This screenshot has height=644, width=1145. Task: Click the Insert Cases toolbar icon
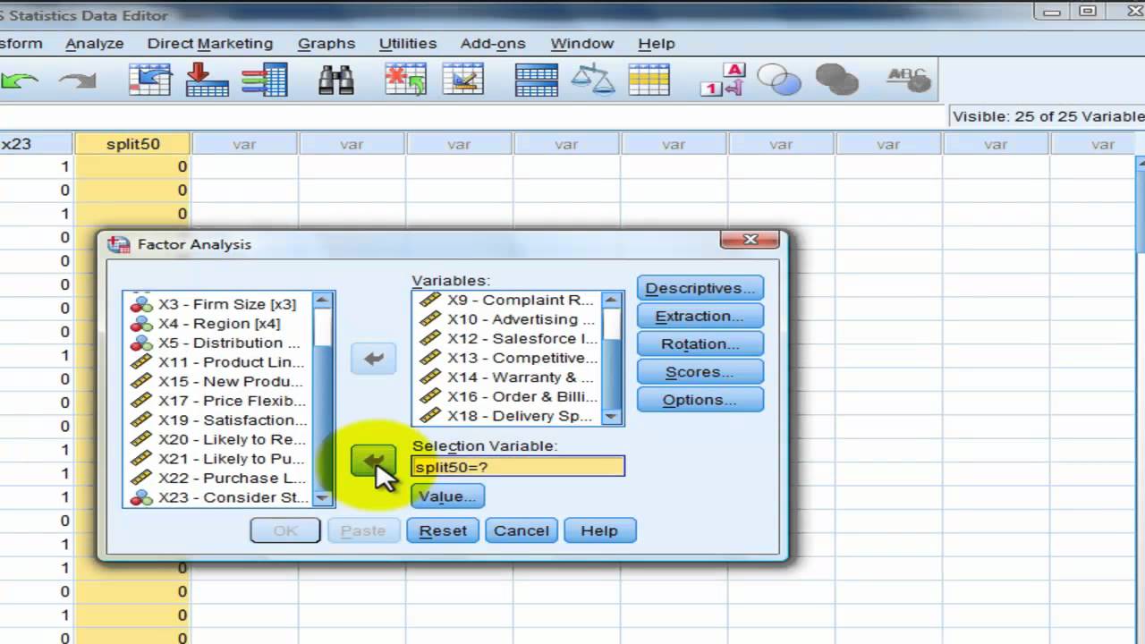405,80
